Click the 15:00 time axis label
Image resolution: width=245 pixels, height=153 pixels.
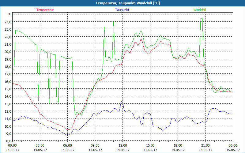tap(150, 146)
